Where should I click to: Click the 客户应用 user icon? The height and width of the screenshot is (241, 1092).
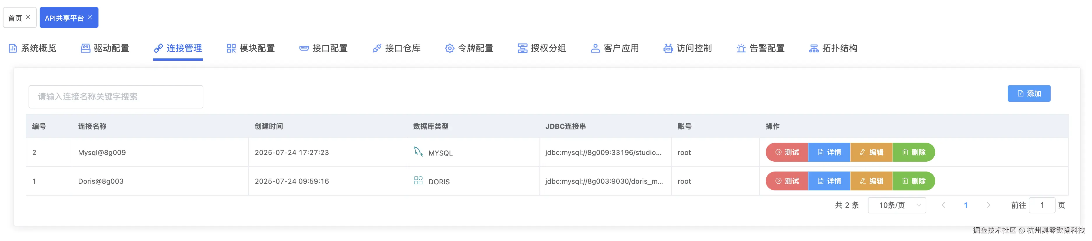[595, 48]
